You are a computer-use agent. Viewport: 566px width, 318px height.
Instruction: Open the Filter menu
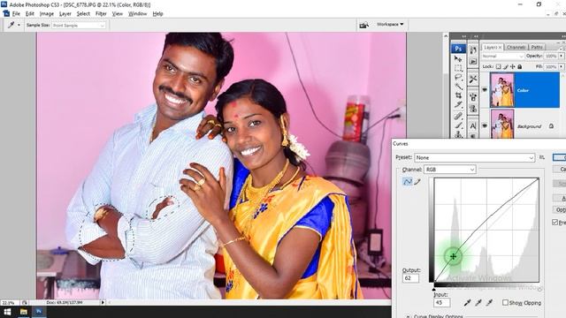click(101, 14)
